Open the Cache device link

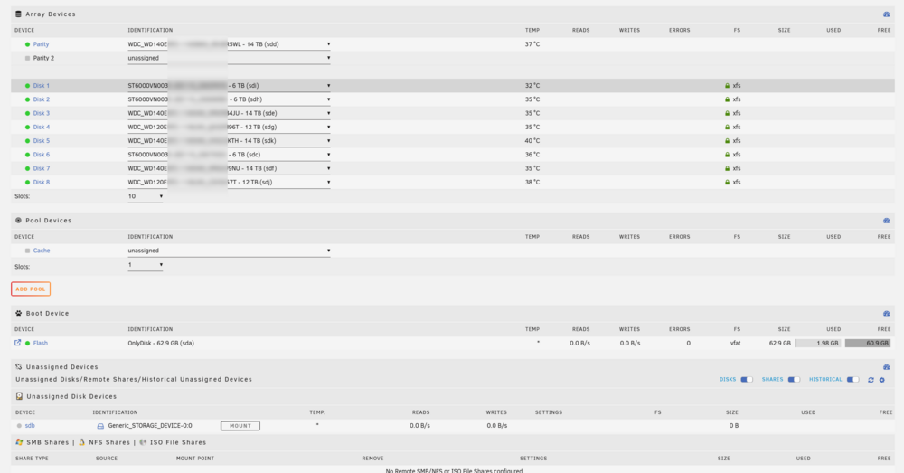(42, 251)
